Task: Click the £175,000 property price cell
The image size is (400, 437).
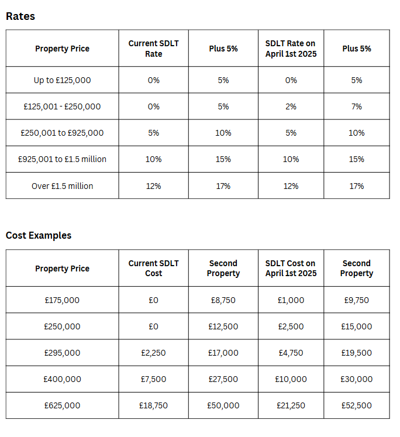Action: 62,300
